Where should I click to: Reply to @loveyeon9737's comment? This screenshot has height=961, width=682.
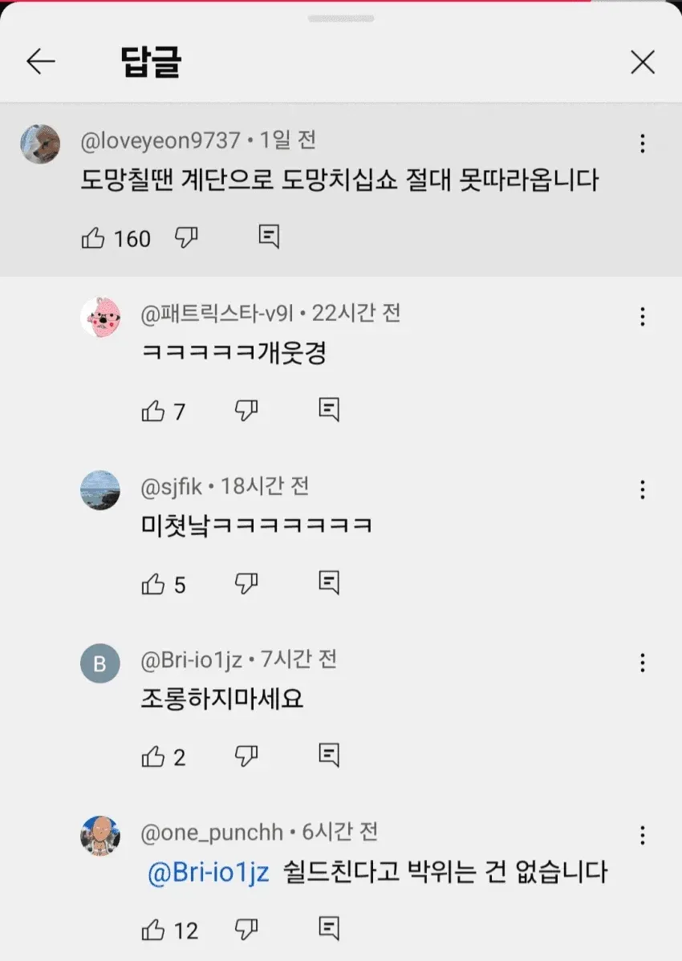tap(269, 237)
